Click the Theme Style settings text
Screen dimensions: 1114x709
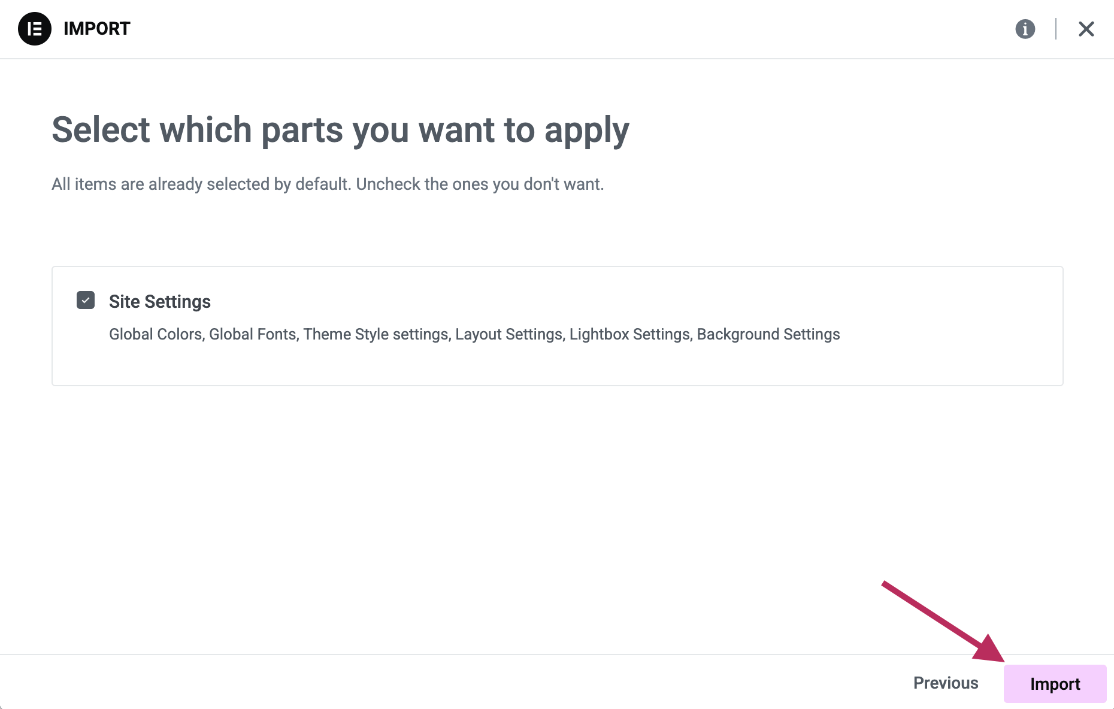[376, 334]
